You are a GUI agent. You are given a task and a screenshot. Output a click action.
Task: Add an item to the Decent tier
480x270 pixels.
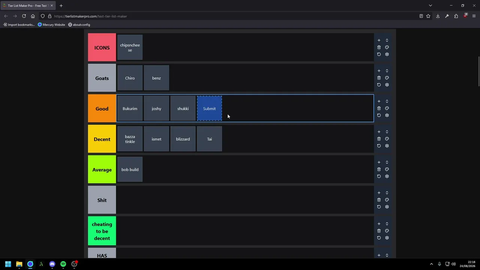[x=379, y=132]
